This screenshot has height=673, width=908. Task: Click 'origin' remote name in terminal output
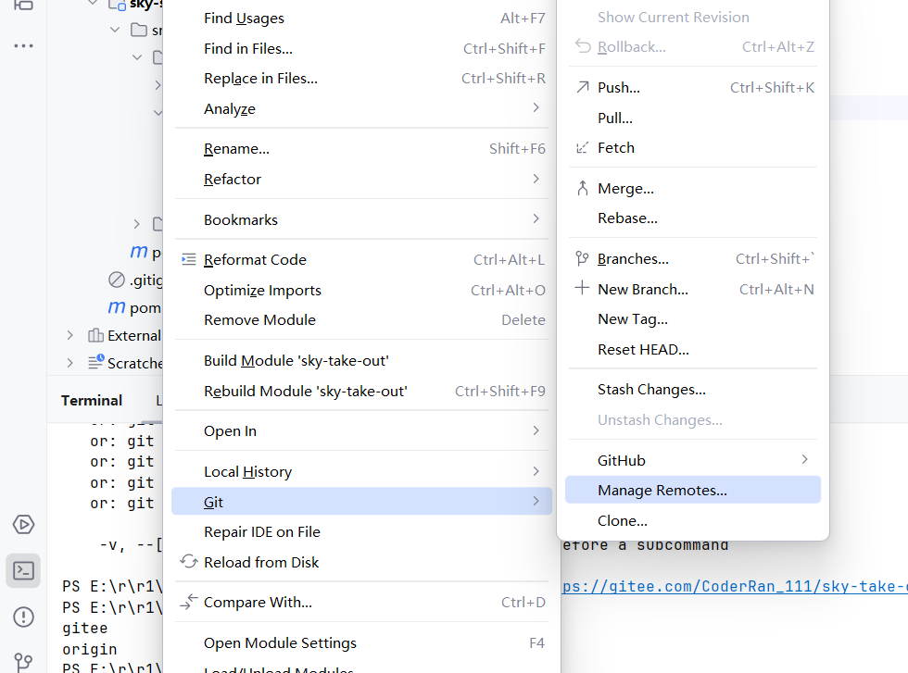click(90, 649)
